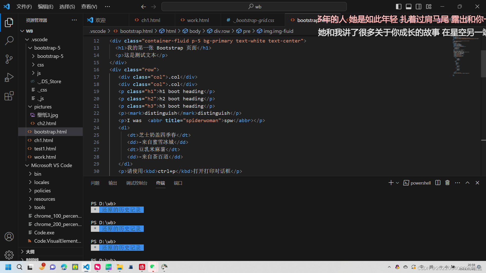Split the terminal pane
The image size is (486, 273).
tap(438, 183)
